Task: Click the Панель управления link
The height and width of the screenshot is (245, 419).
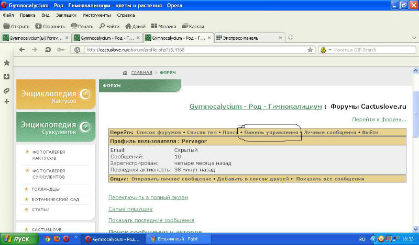Action: point(271,132)
